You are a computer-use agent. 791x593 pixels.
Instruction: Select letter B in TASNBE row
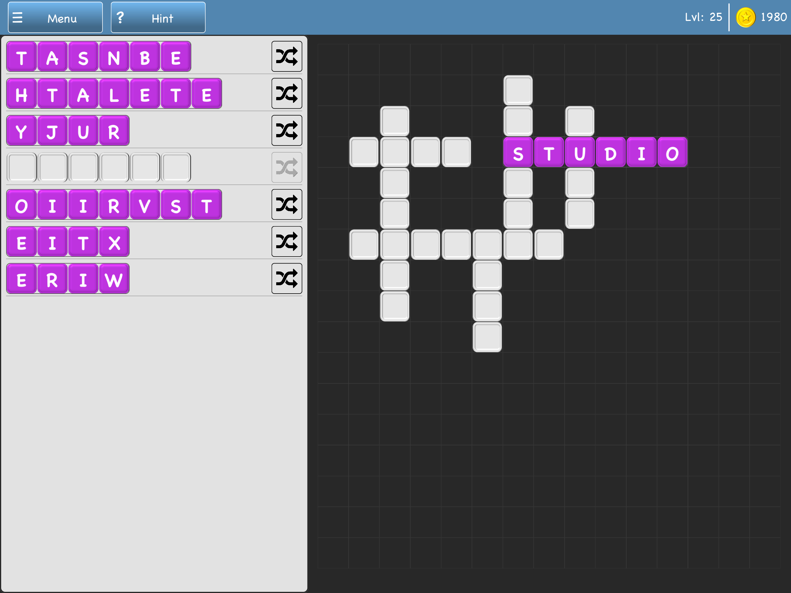coord(145,56)
